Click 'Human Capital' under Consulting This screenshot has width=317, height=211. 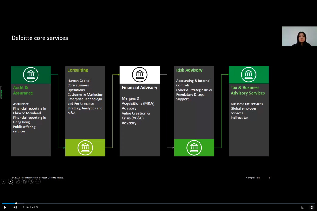(79, 81)
